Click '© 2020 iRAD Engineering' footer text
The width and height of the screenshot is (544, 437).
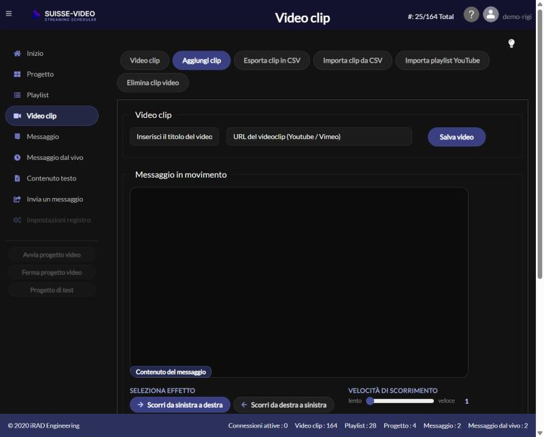pyautogui.click(x=44, y=425)
